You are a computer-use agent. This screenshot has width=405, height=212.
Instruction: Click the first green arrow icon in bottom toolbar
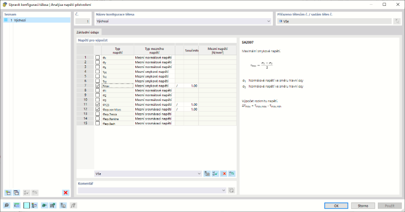[44, 205]
